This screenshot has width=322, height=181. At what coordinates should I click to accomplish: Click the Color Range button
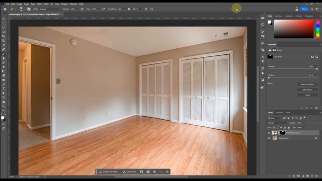(307, 89)
